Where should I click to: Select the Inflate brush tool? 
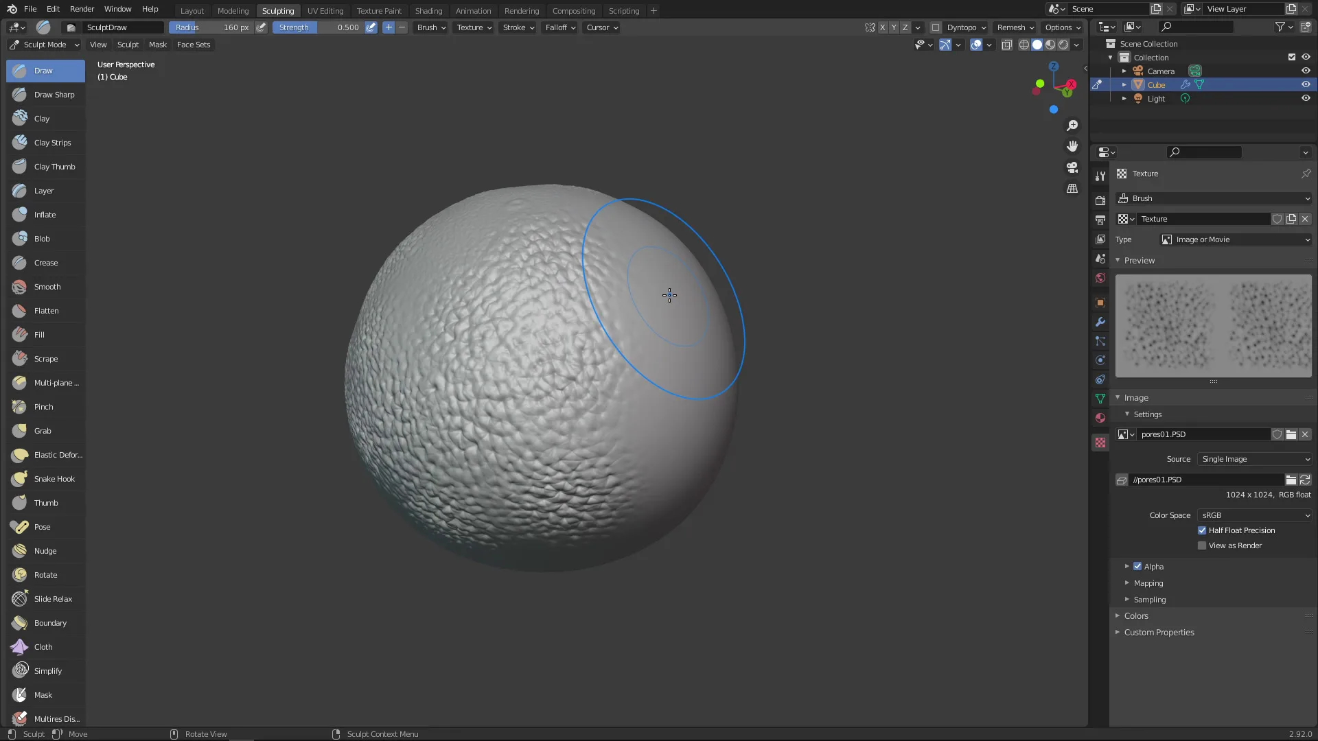[45, 215]
